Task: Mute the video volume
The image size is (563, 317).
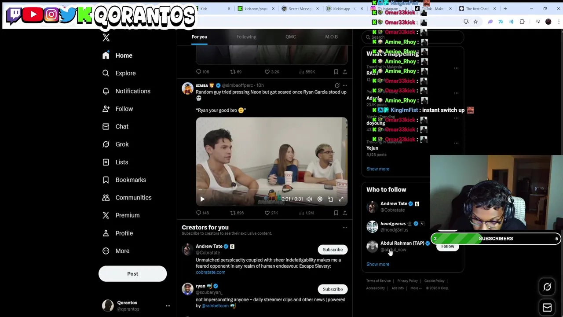Action: point(309,199)
